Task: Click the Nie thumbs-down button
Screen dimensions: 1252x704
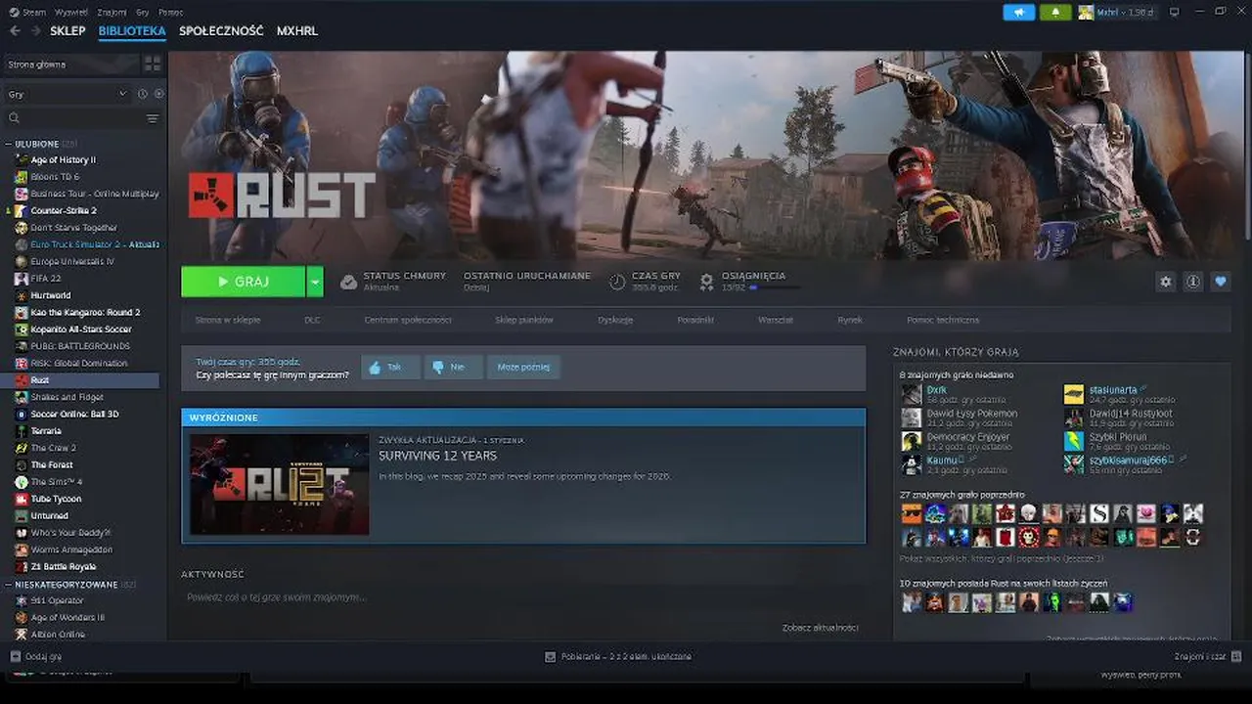Action: (x=453, y=368)
